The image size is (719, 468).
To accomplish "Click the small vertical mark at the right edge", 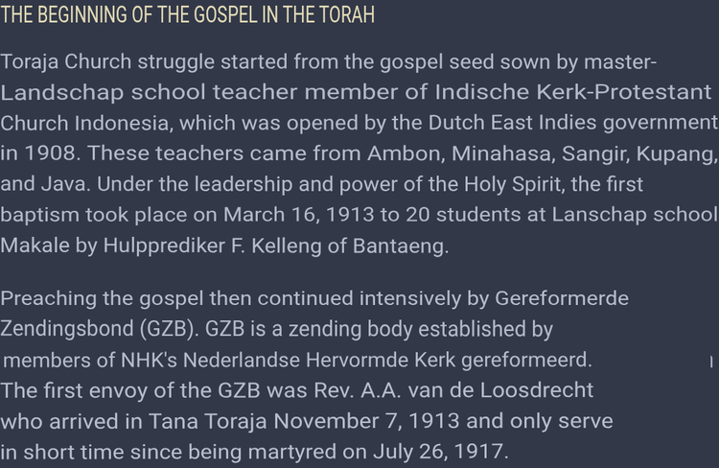I will pos(710,361).
